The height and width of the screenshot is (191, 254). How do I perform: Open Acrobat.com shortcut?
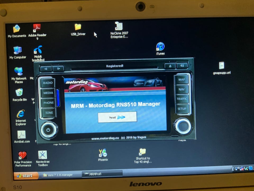[22, 137]
